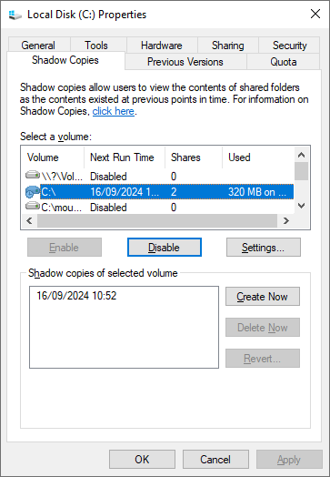The width and height of the screenshot is (330, 477).
Task: Open the Security tab
Action: click(x=289, y=46)
